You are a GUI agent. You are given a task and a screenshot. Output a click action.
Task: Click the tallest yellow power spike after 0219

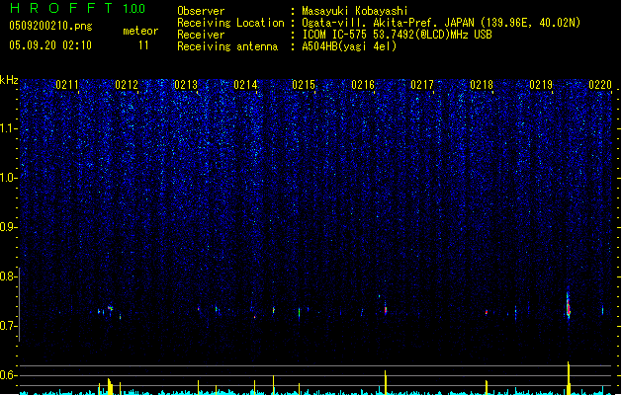569,377
